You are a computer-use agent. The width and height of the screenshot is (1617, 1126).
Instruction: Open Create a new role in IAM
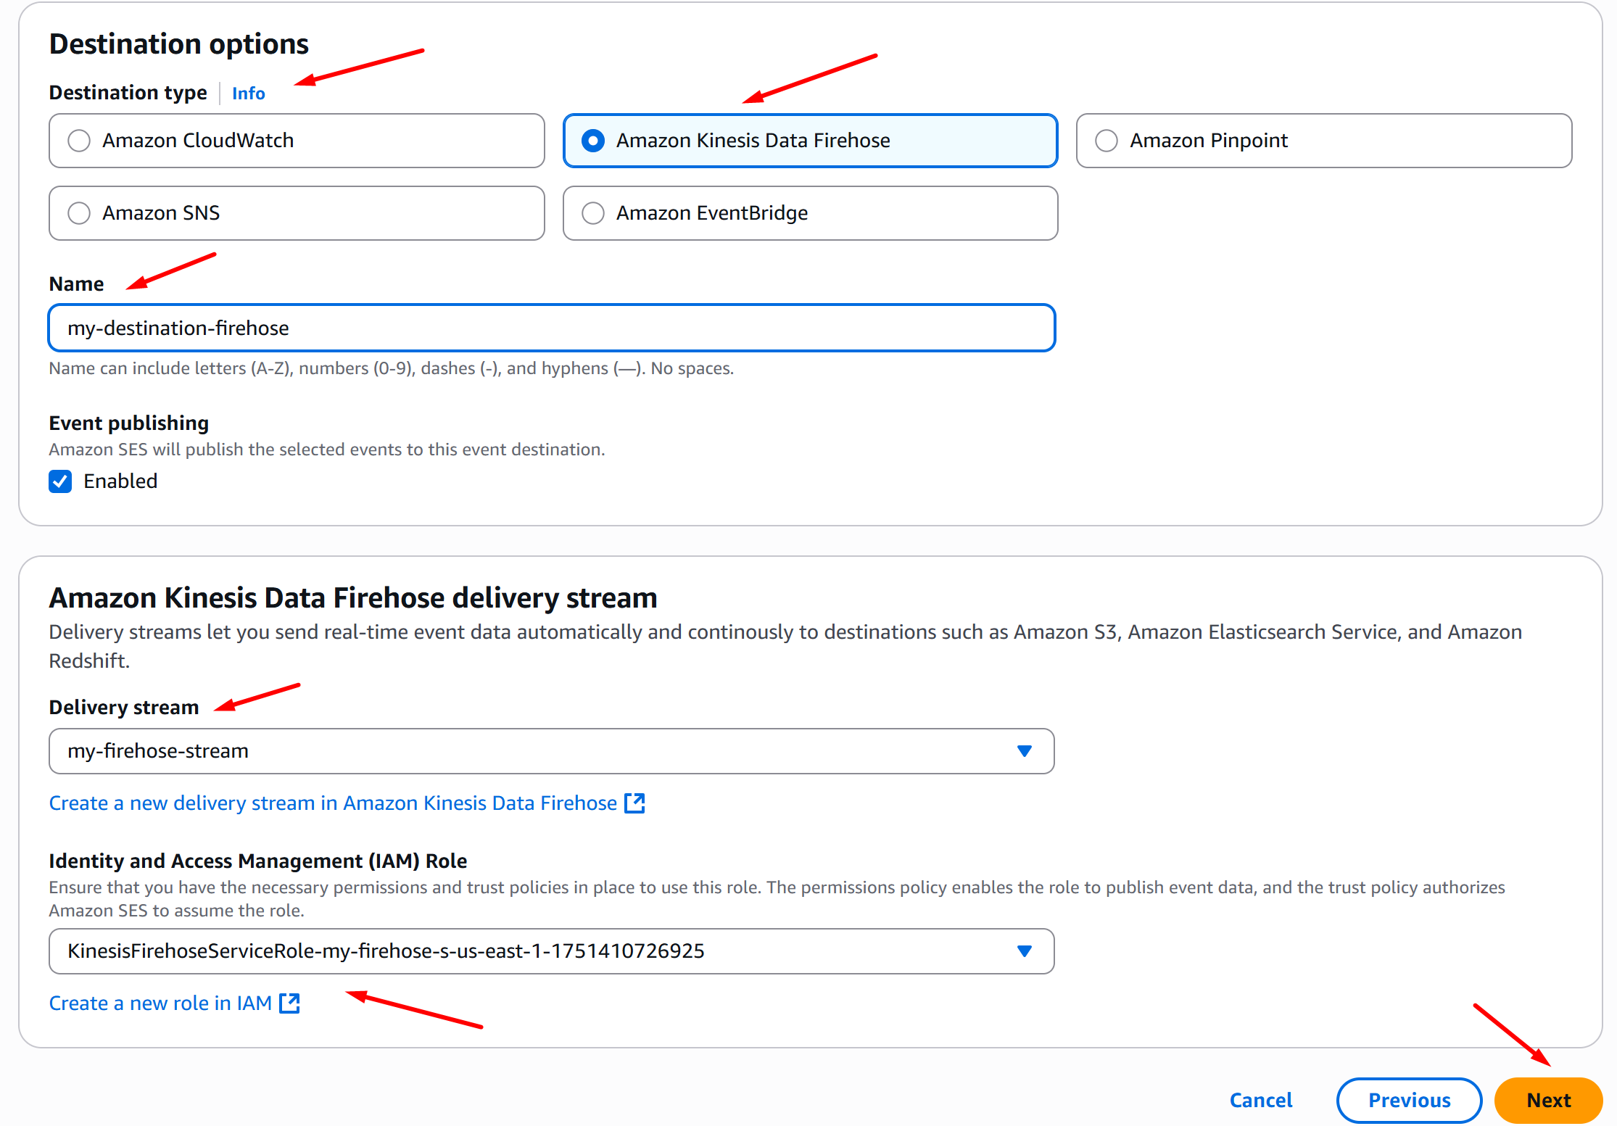pyautogui.click(x=160, y=1003)
